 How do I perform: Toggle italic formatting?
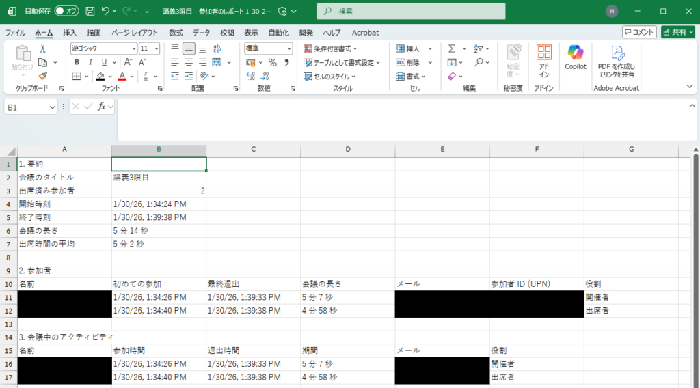coord(88,62)
